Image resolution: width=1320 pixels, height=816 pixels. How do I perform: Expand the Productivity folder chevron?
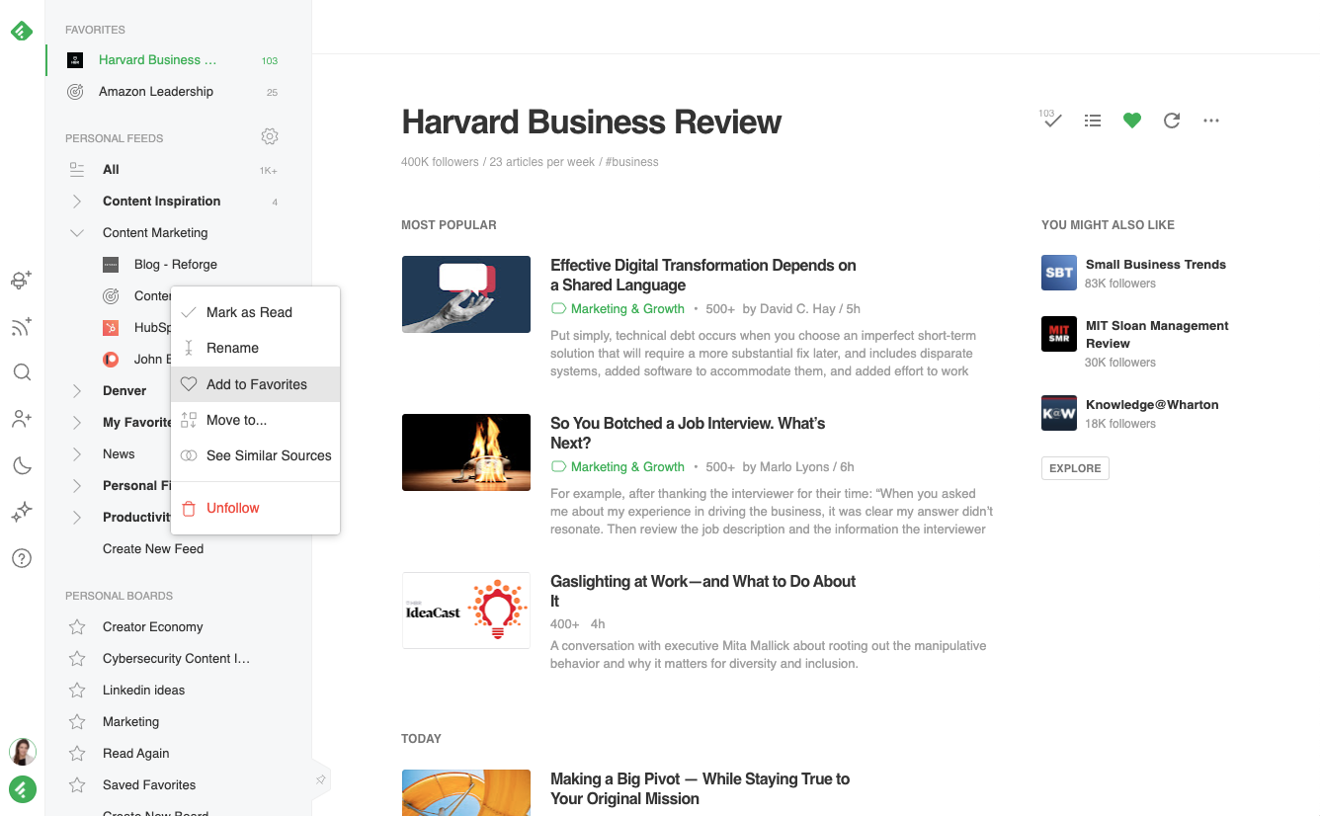point(77,518)
